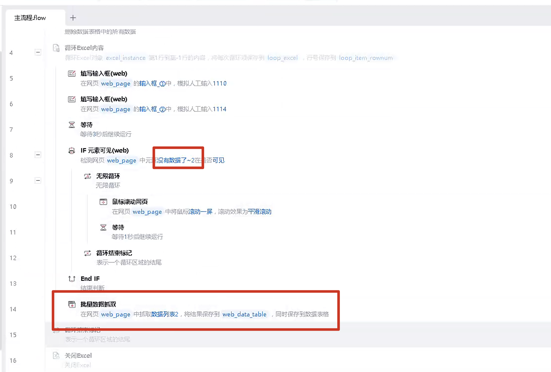Click web_page variable in IF 元素可见 step
551x372 pixels.
[x=122, y=160]
